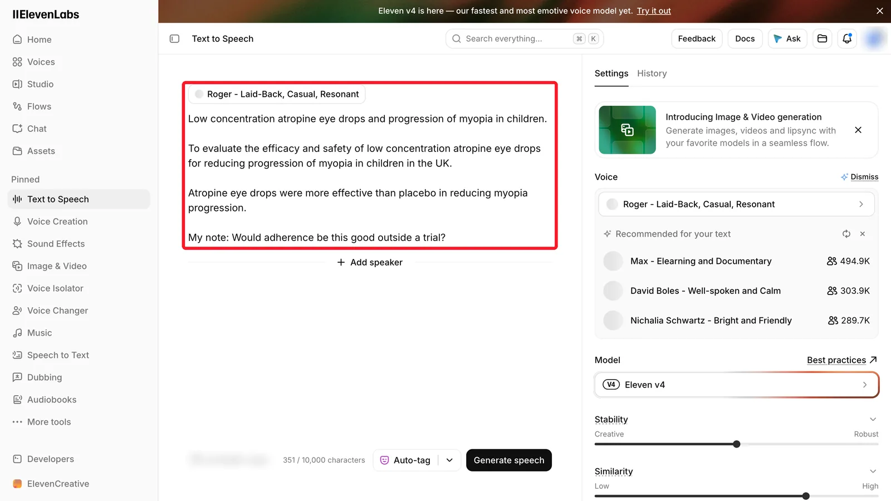The height and width of the screenshot is (501, 891).
Task: Go to Voices page
Action: point(80,62)
